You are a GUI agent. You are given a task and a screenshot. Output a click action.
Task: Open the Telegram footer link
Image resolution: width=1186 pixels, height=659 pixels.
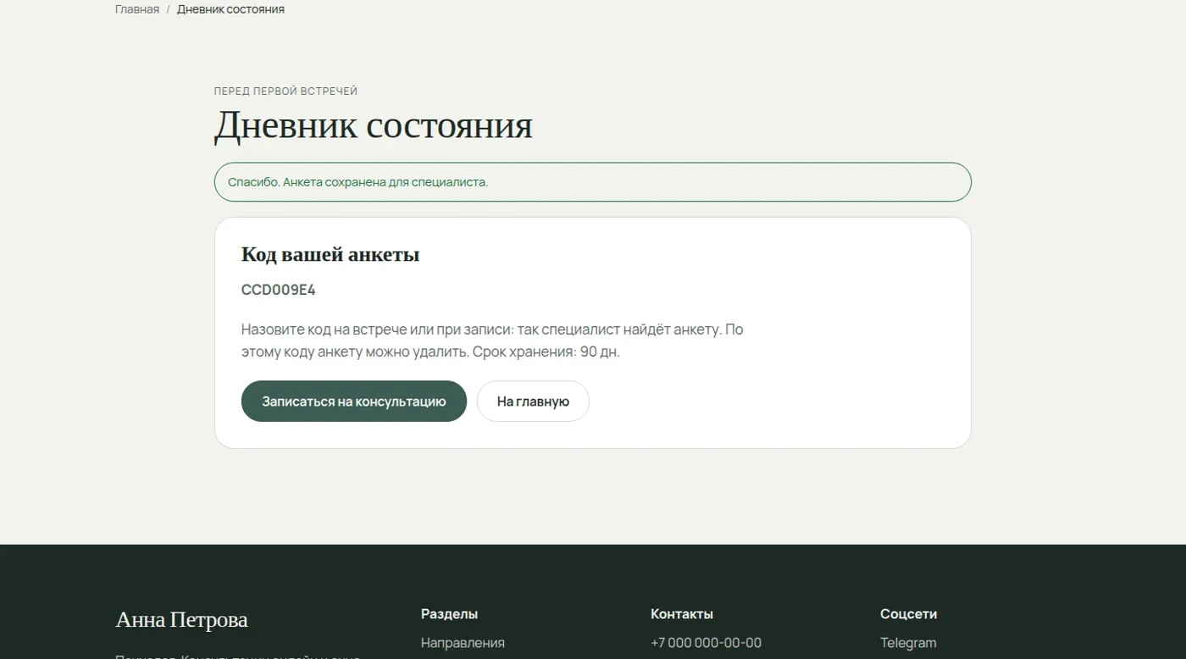tap(908, 643)
